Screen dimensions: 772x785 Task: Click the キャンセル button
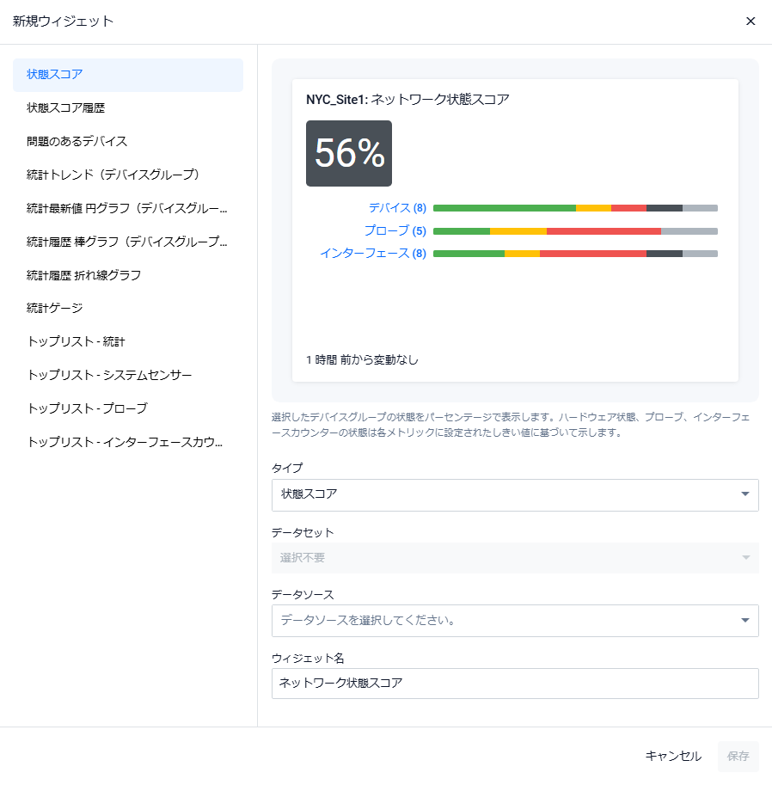click(673, 756)
